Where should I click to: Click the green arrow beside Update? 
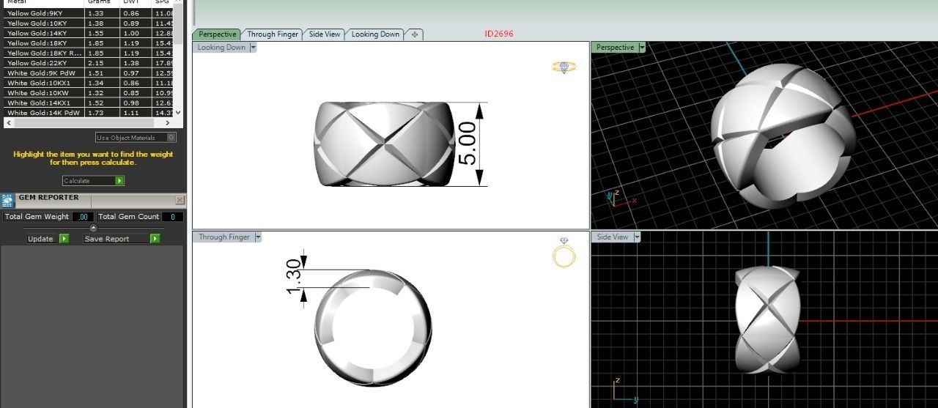[x=64, y=239]
